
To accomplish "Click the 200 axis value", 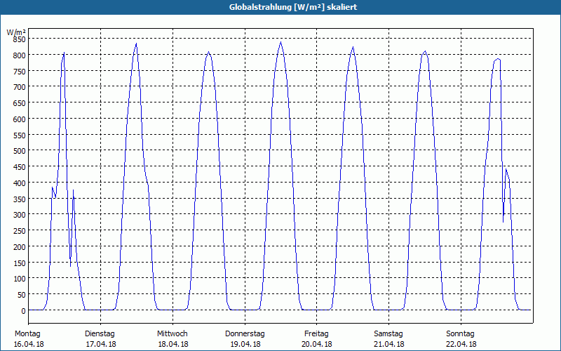I will pyautogui.click(x=19, y=247).
